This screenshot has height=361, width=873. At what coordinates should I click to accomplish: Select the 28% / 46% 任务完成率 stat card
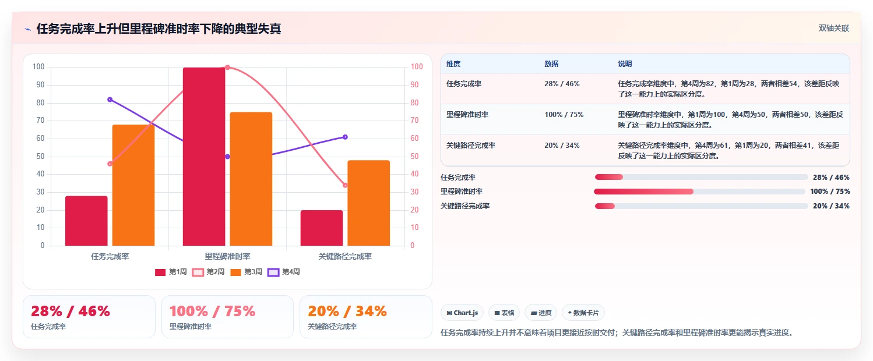(89, 317)
